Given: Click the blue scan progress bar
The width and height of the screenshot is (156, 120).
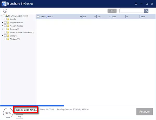Looking at the screenshot, I should tap(32, 106).
